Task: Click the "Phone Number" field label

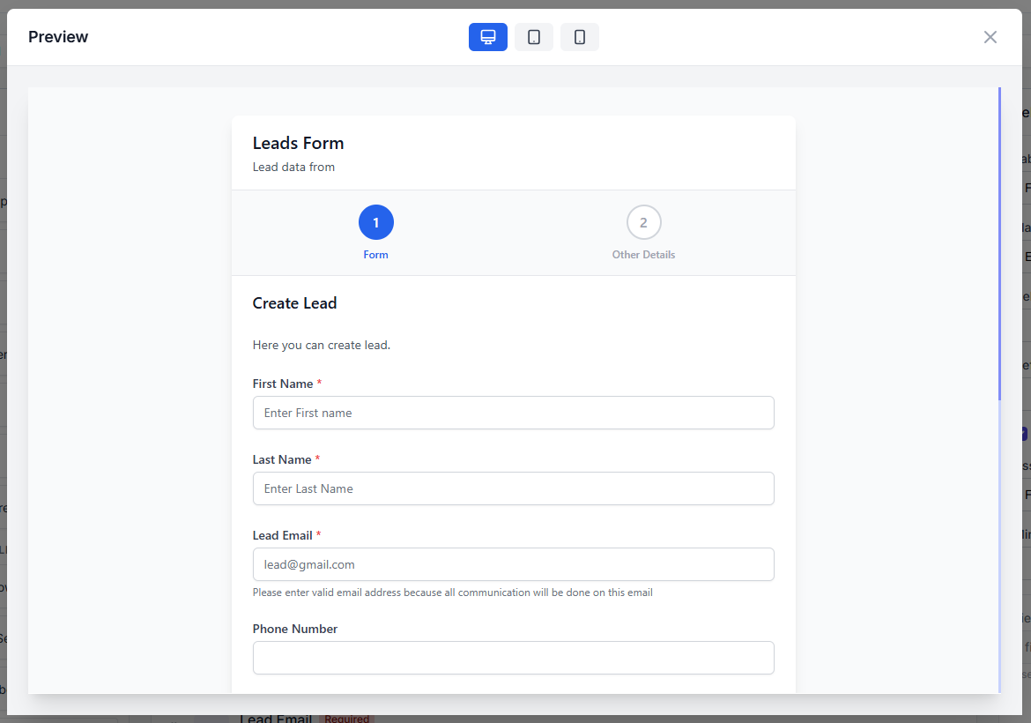Action: tap(295, 629)
